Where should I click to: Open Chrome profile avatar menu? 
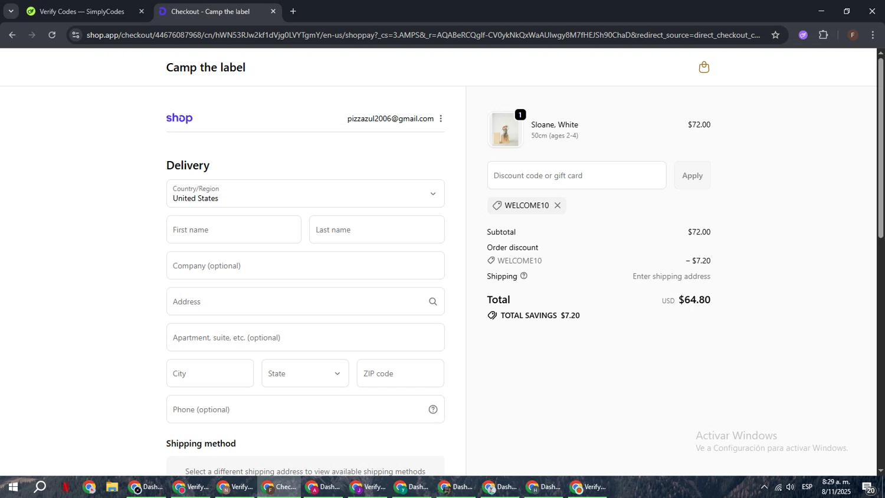tap(853, 35)
